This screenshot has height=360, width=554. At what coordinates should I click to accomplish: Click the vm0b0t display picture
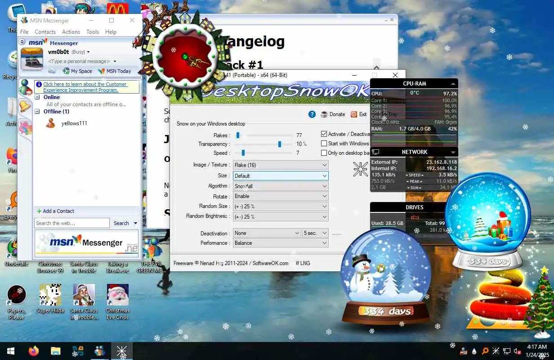click(32, 59)
